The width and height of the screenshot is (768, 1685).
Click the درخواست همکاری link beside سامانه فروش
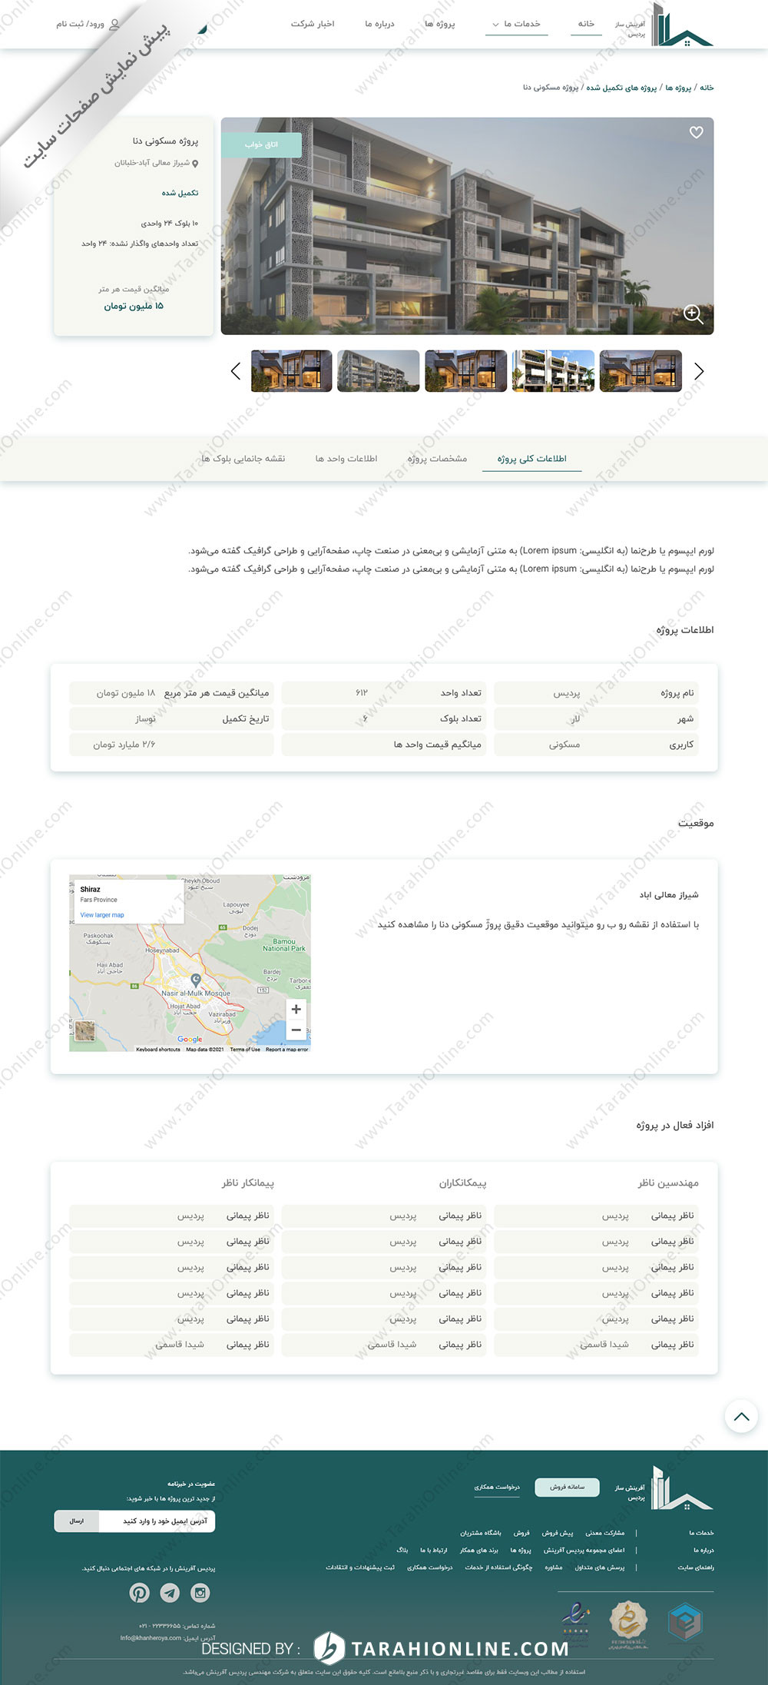point(497,1487)
